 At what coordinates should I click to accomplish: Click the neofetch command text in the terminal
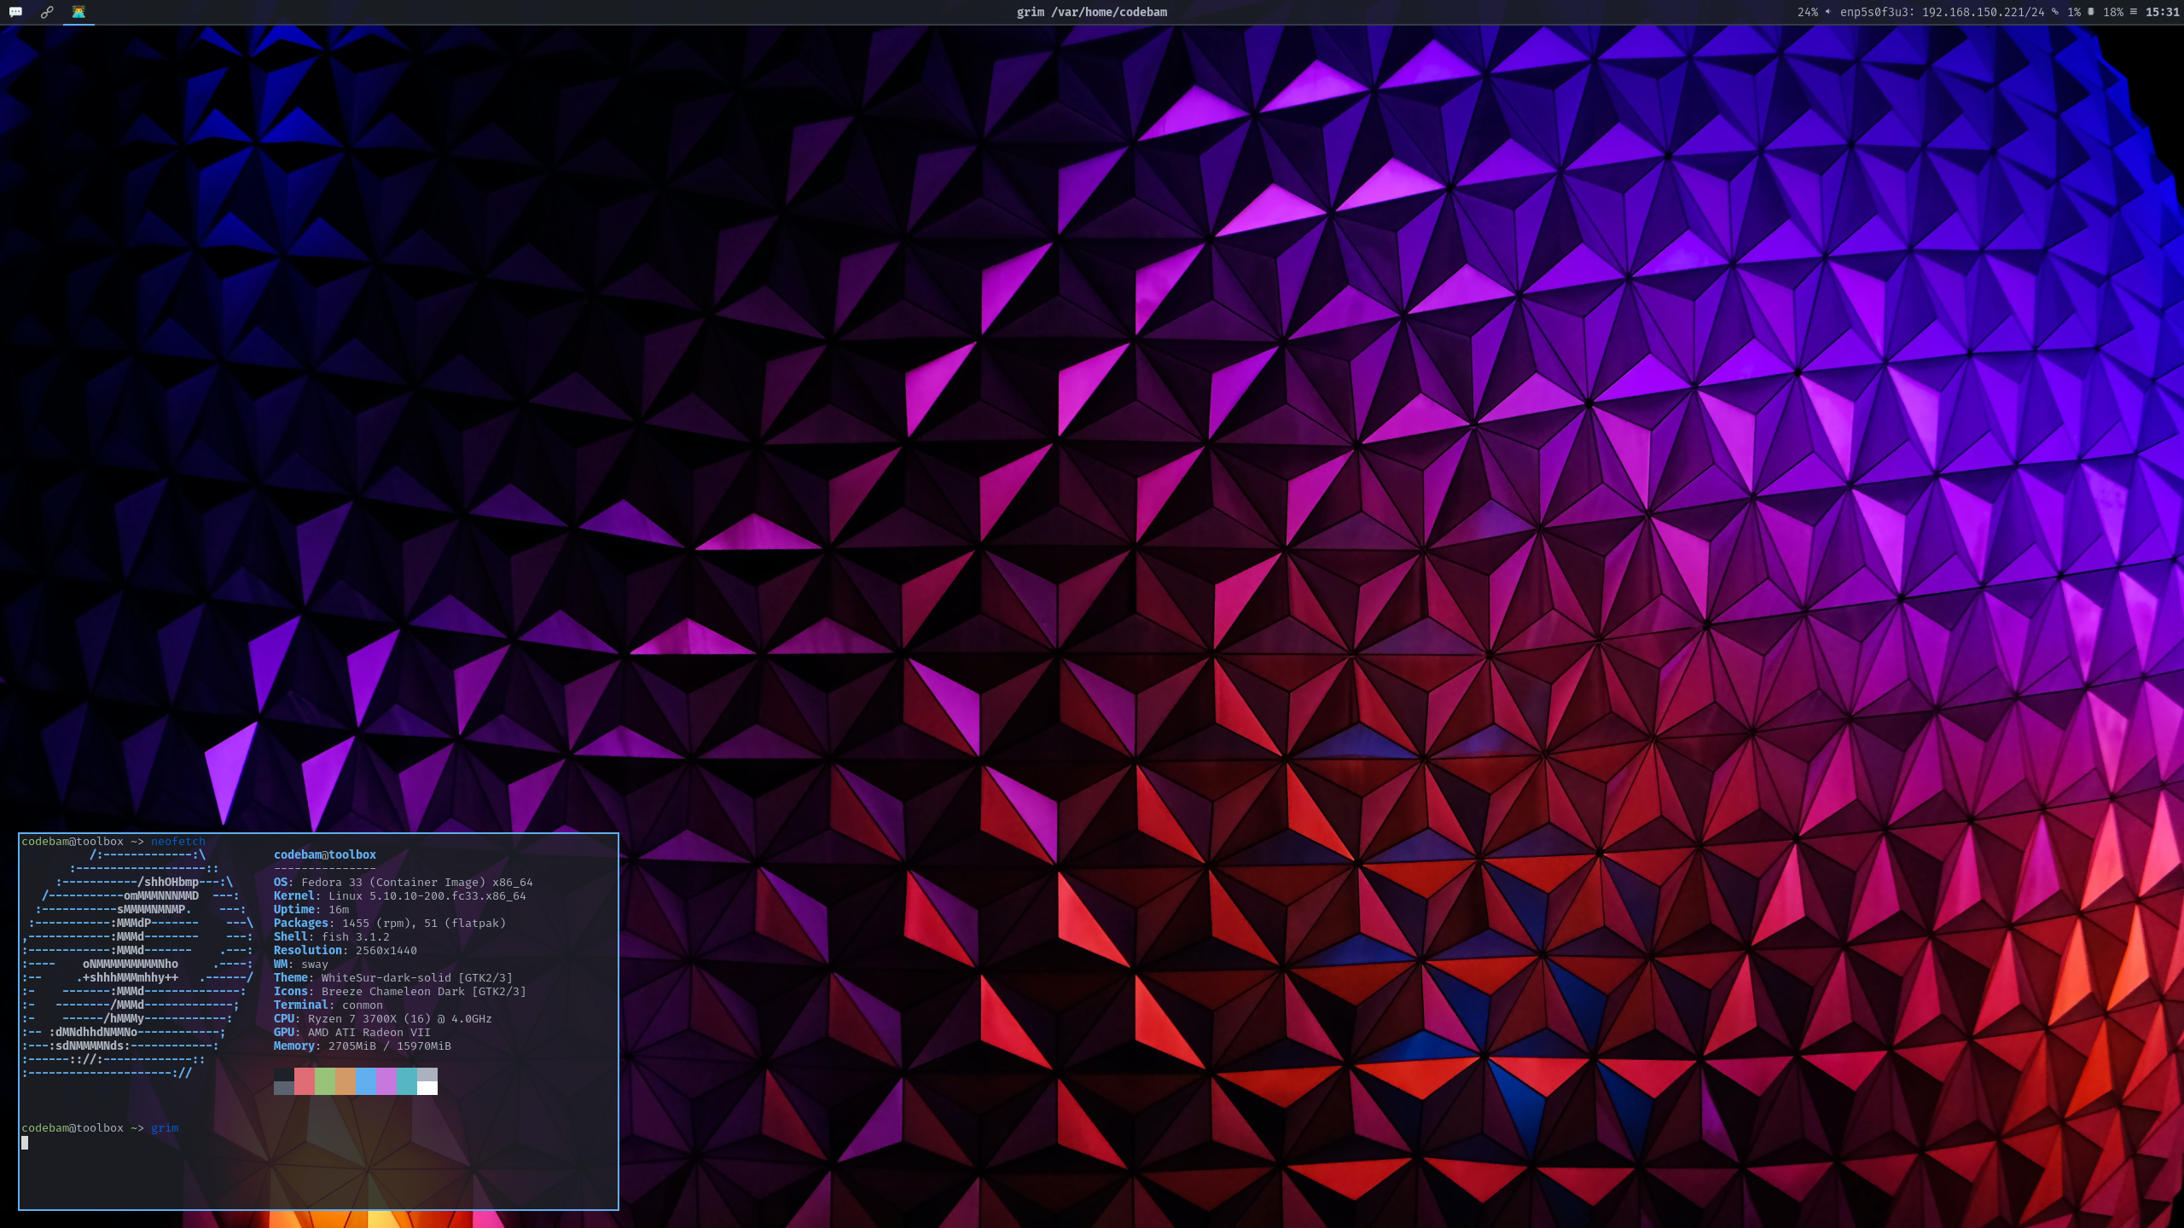tap(178, 841)
